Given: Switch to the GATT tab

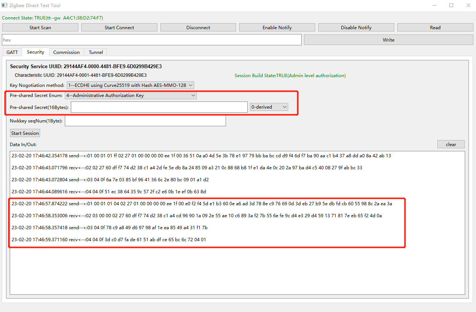Looking at the screenshot, I should pos(12,52).
